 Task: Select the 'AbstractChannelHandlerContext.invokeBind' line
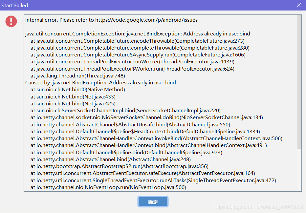pyautogui.click(x=157, y=138)
